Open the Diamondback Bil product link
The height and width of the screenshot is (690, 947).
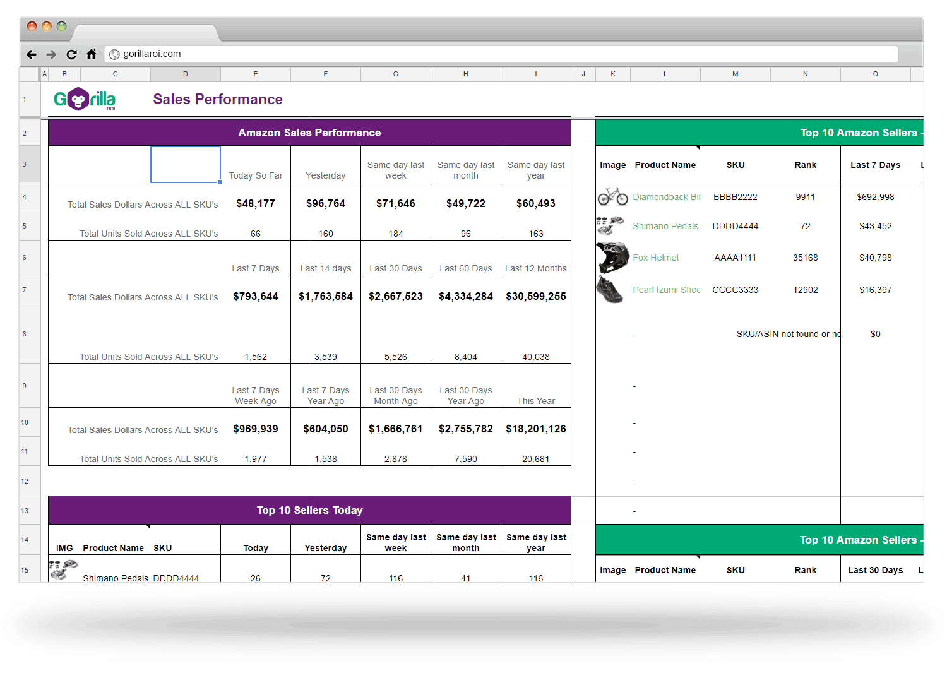tap(667, 197)
